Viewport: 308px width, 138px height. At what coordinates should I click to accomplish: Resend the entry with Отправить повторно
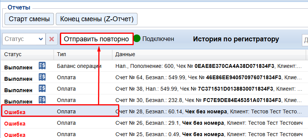tap(96, 39)
